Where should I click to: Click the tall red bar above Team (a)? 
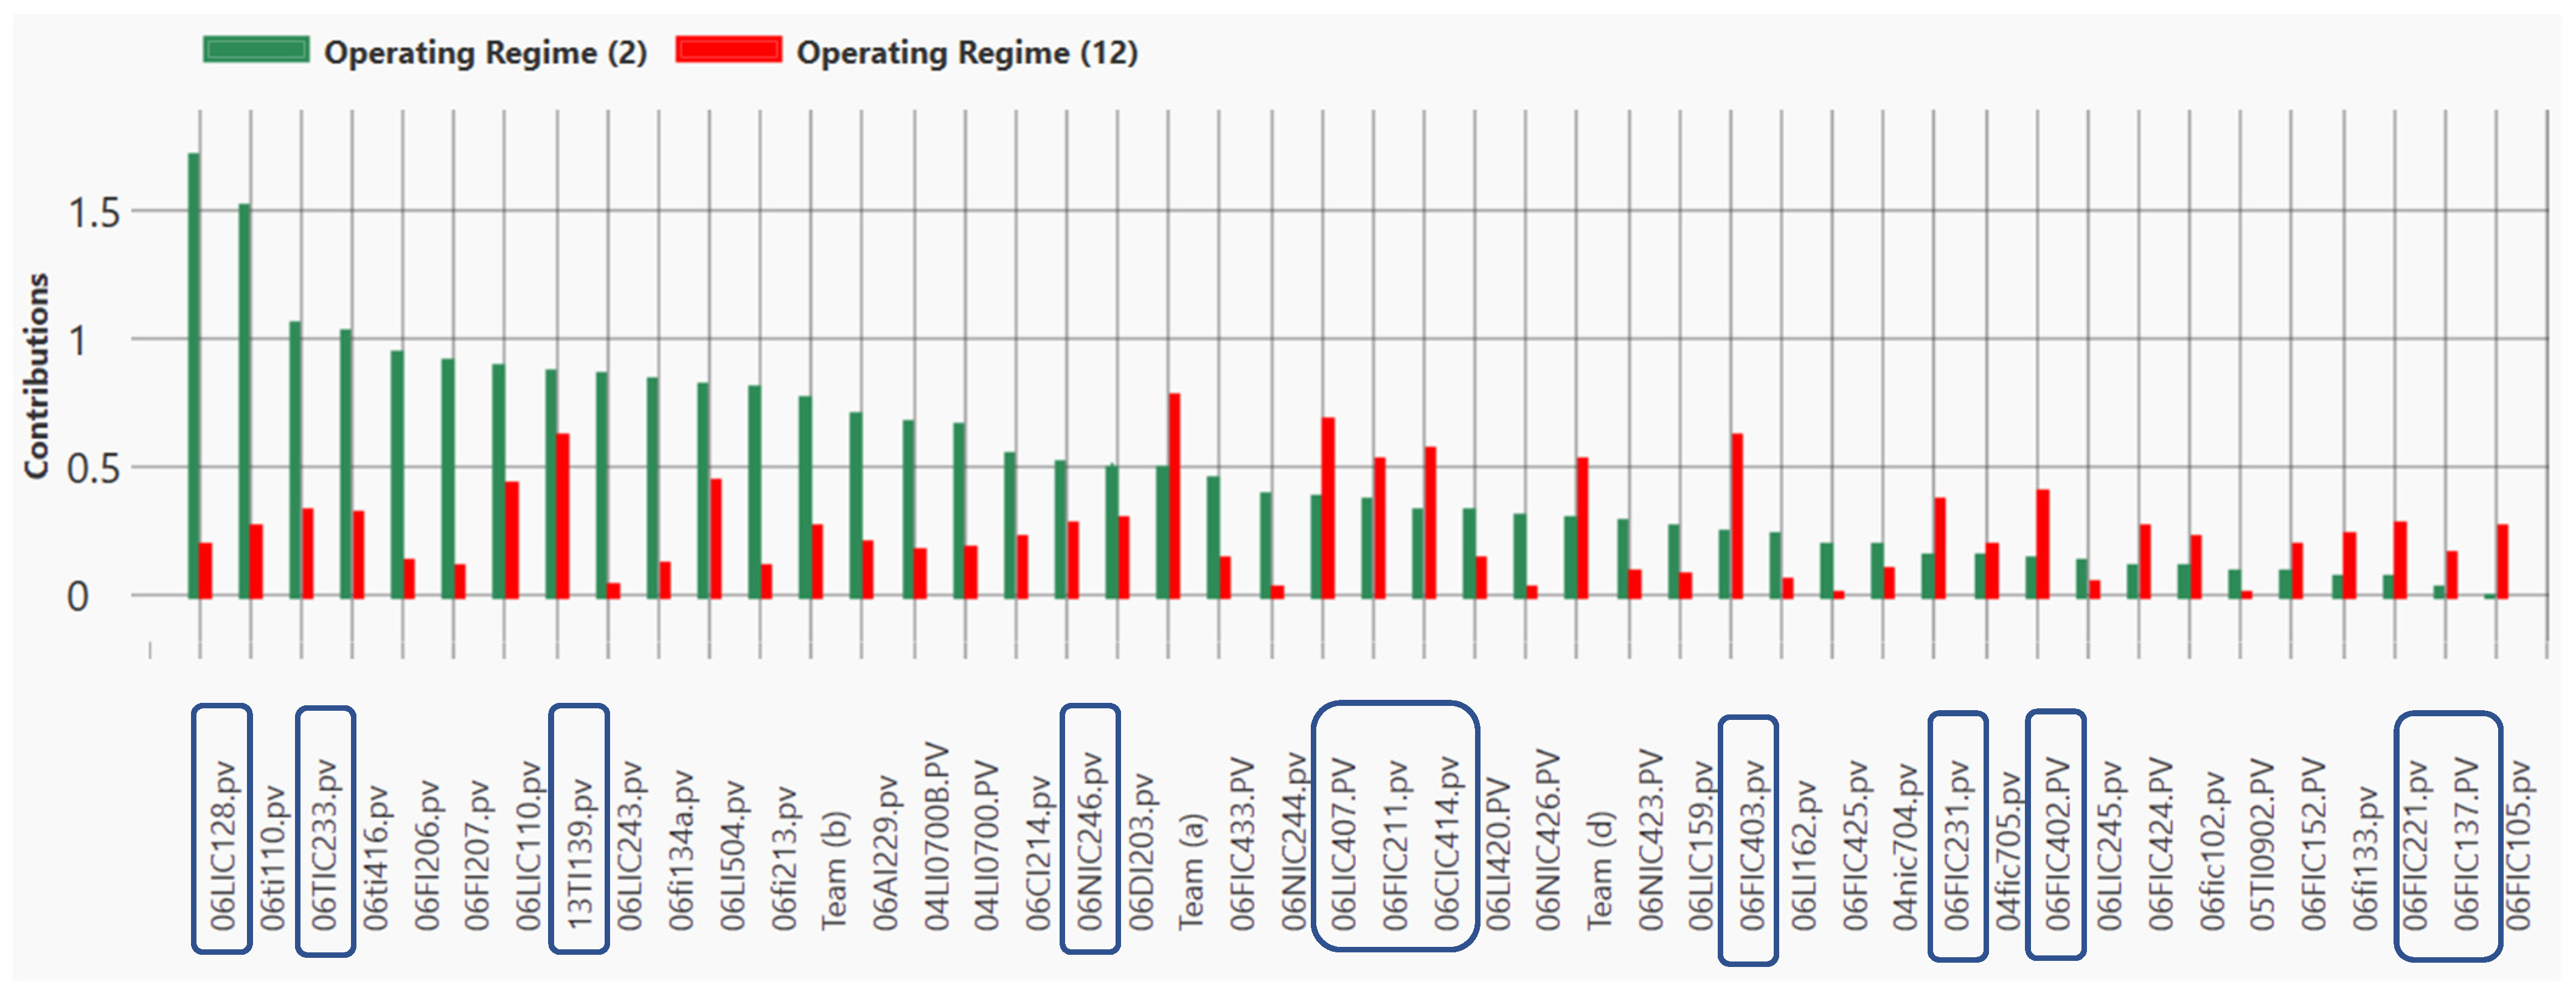click(1175, 495)
